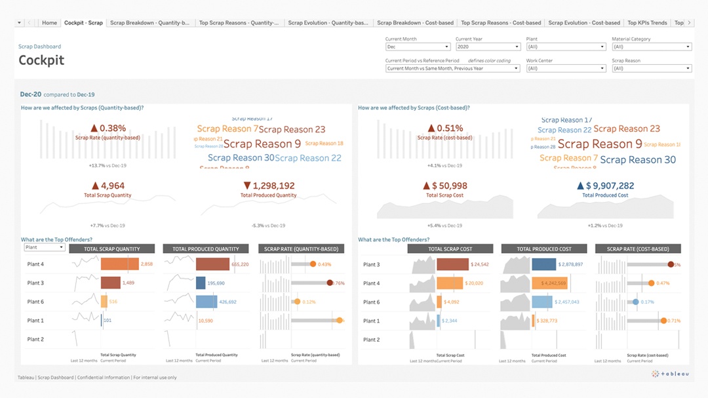Click the 0.51% cost scrap rate triangle

coord(431,129)
